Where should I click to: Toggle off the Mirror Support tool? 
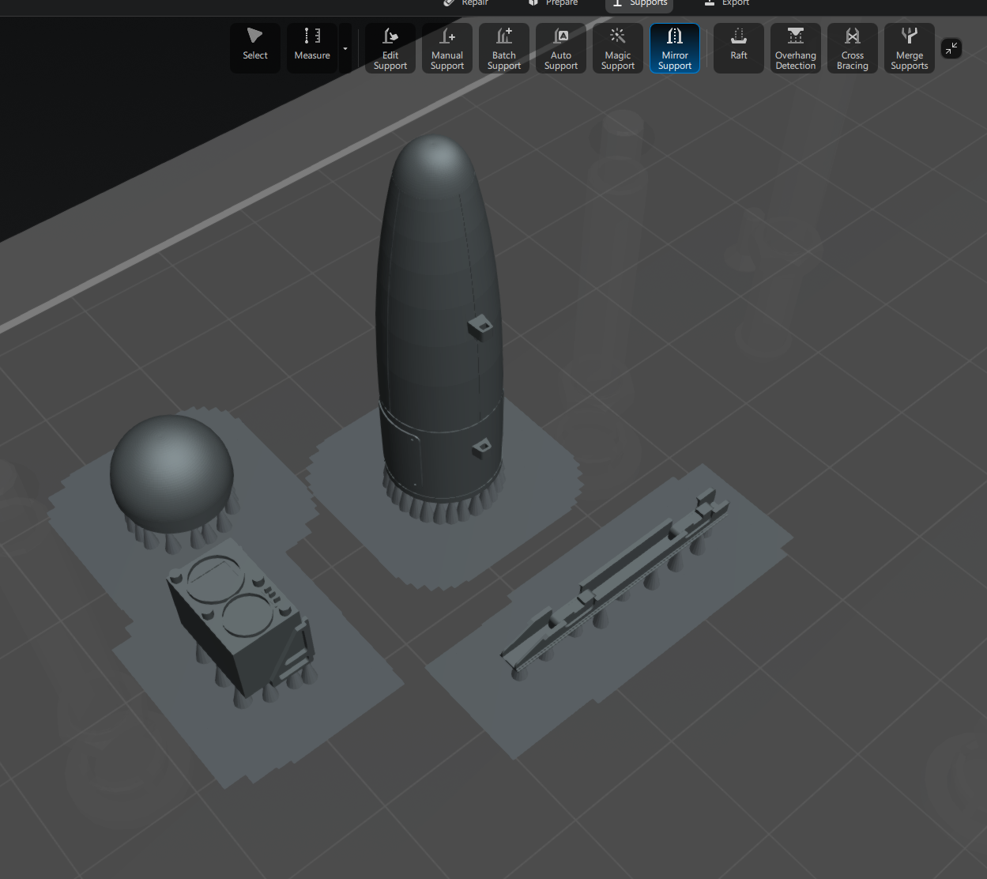coord(675,48)
